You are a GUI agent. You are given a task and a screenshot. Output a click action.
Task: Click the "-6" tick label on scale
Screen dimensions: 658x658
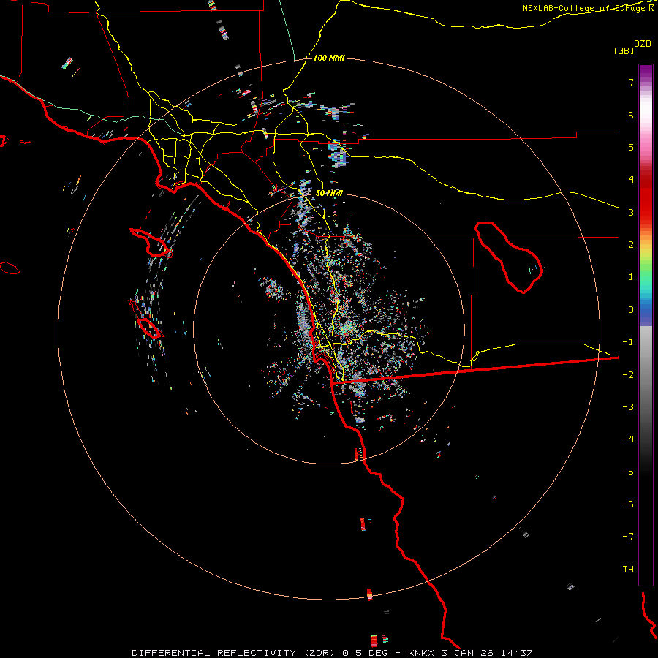pos(628,504)
